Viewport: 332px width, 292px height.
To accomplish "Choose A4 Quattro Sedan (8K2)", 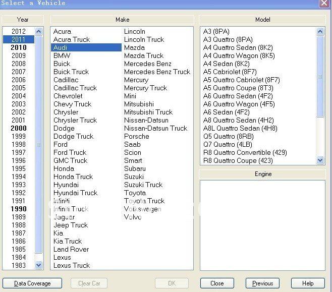I will 238,47.
